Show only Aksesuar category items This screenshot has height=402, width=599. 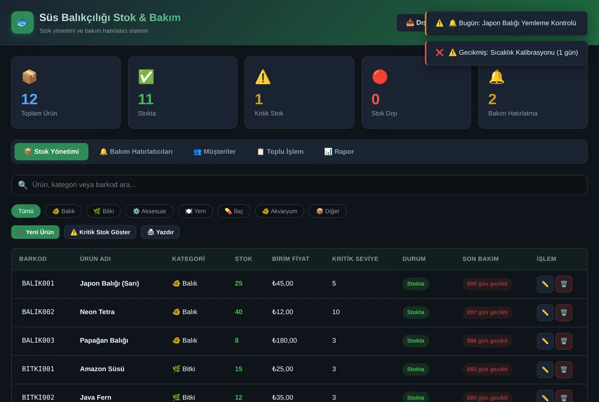coord(150,211)
